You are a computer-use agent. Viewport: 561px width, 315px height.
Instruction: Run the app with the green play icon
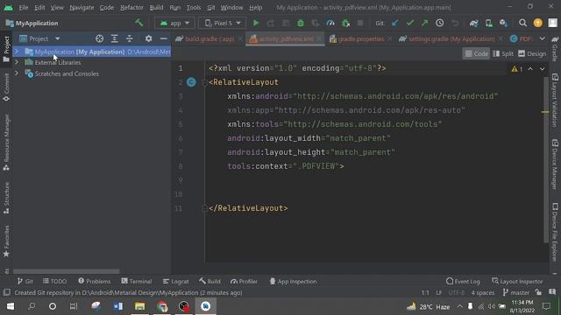coord(256,24)
